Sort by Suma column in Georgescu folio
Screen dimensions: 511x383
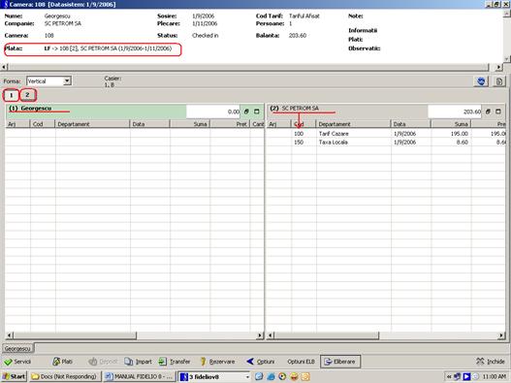coord(190,124)
